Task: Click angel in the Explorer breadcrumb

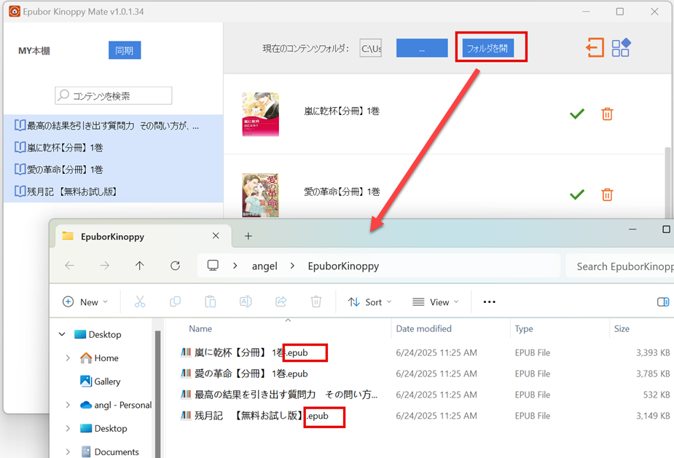Action: [x=264, y=266]
